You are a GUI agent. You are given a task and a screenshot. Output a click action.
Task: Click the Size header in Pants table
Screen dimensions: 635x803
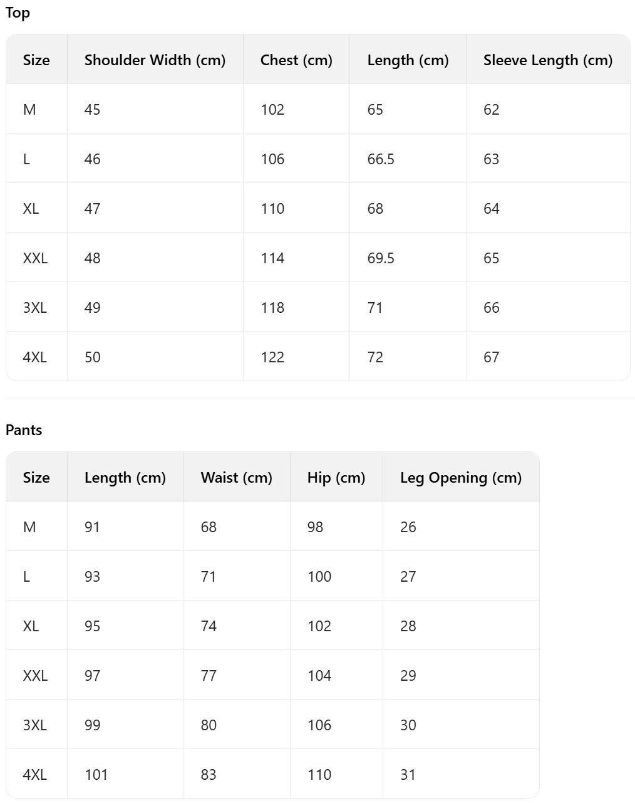(x=36, y=478)
